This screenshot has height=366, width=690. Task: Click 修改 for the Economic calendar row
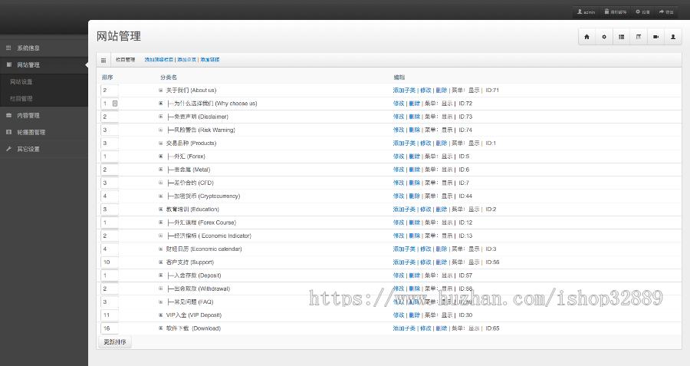[x=426, y=249]
